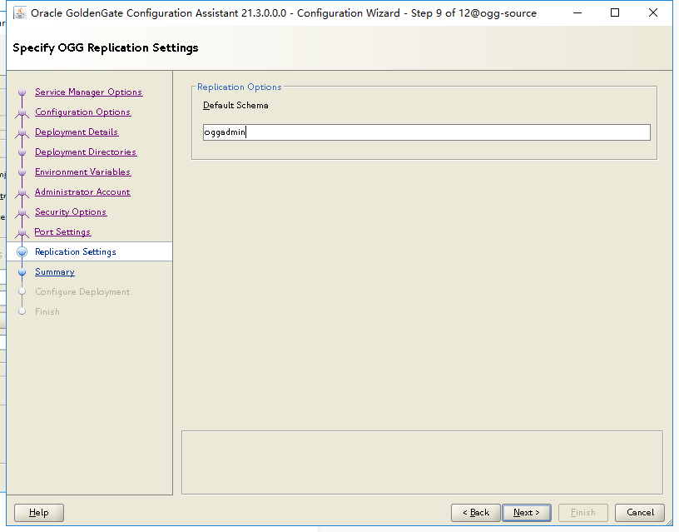
Task: Select Replication Settings step
Action: pyautogui.click(x=76, y=251)
